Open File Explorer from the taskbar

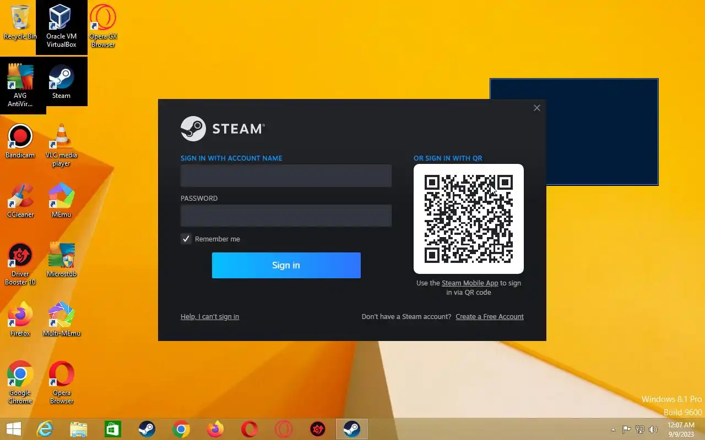(79, 429)
